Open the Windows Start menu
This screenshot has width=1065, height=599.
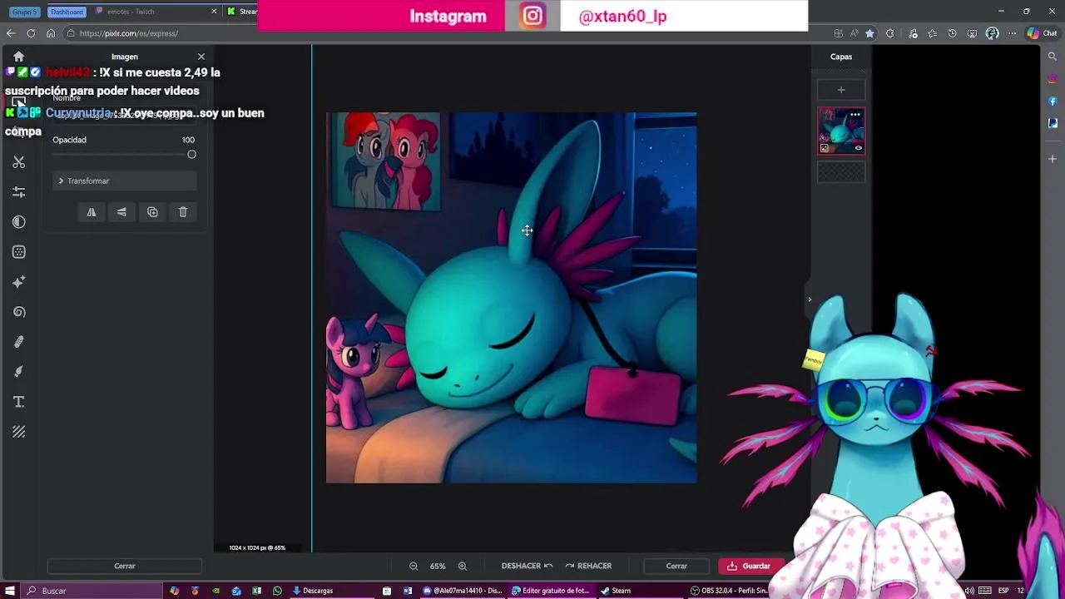pyautogui.click(x=10, y=591)
